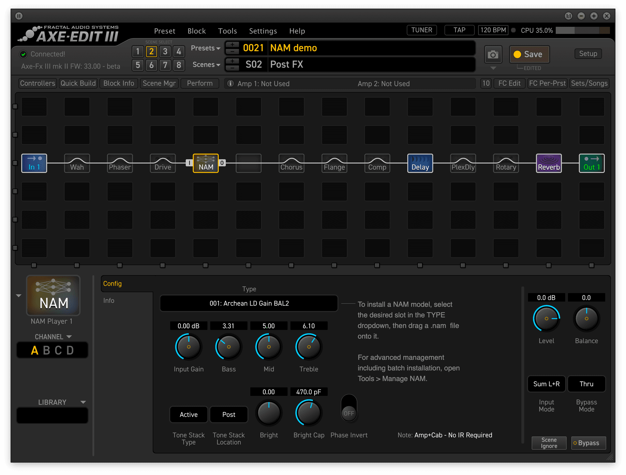Select the NAM block in the grid

[206, 163]
